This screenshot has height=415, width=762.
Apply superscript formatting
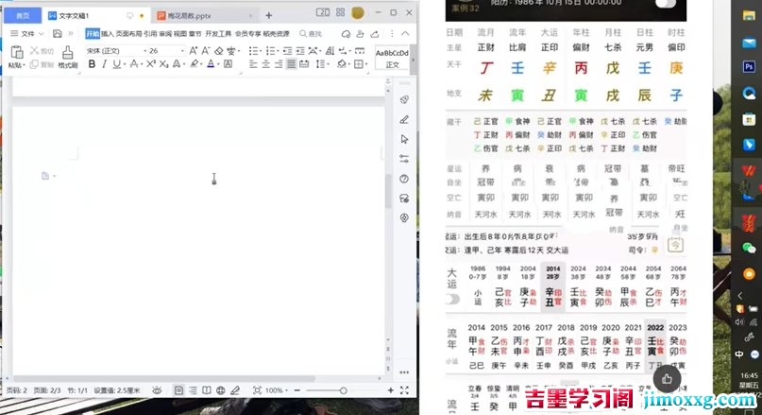click(x=151, y=63)
